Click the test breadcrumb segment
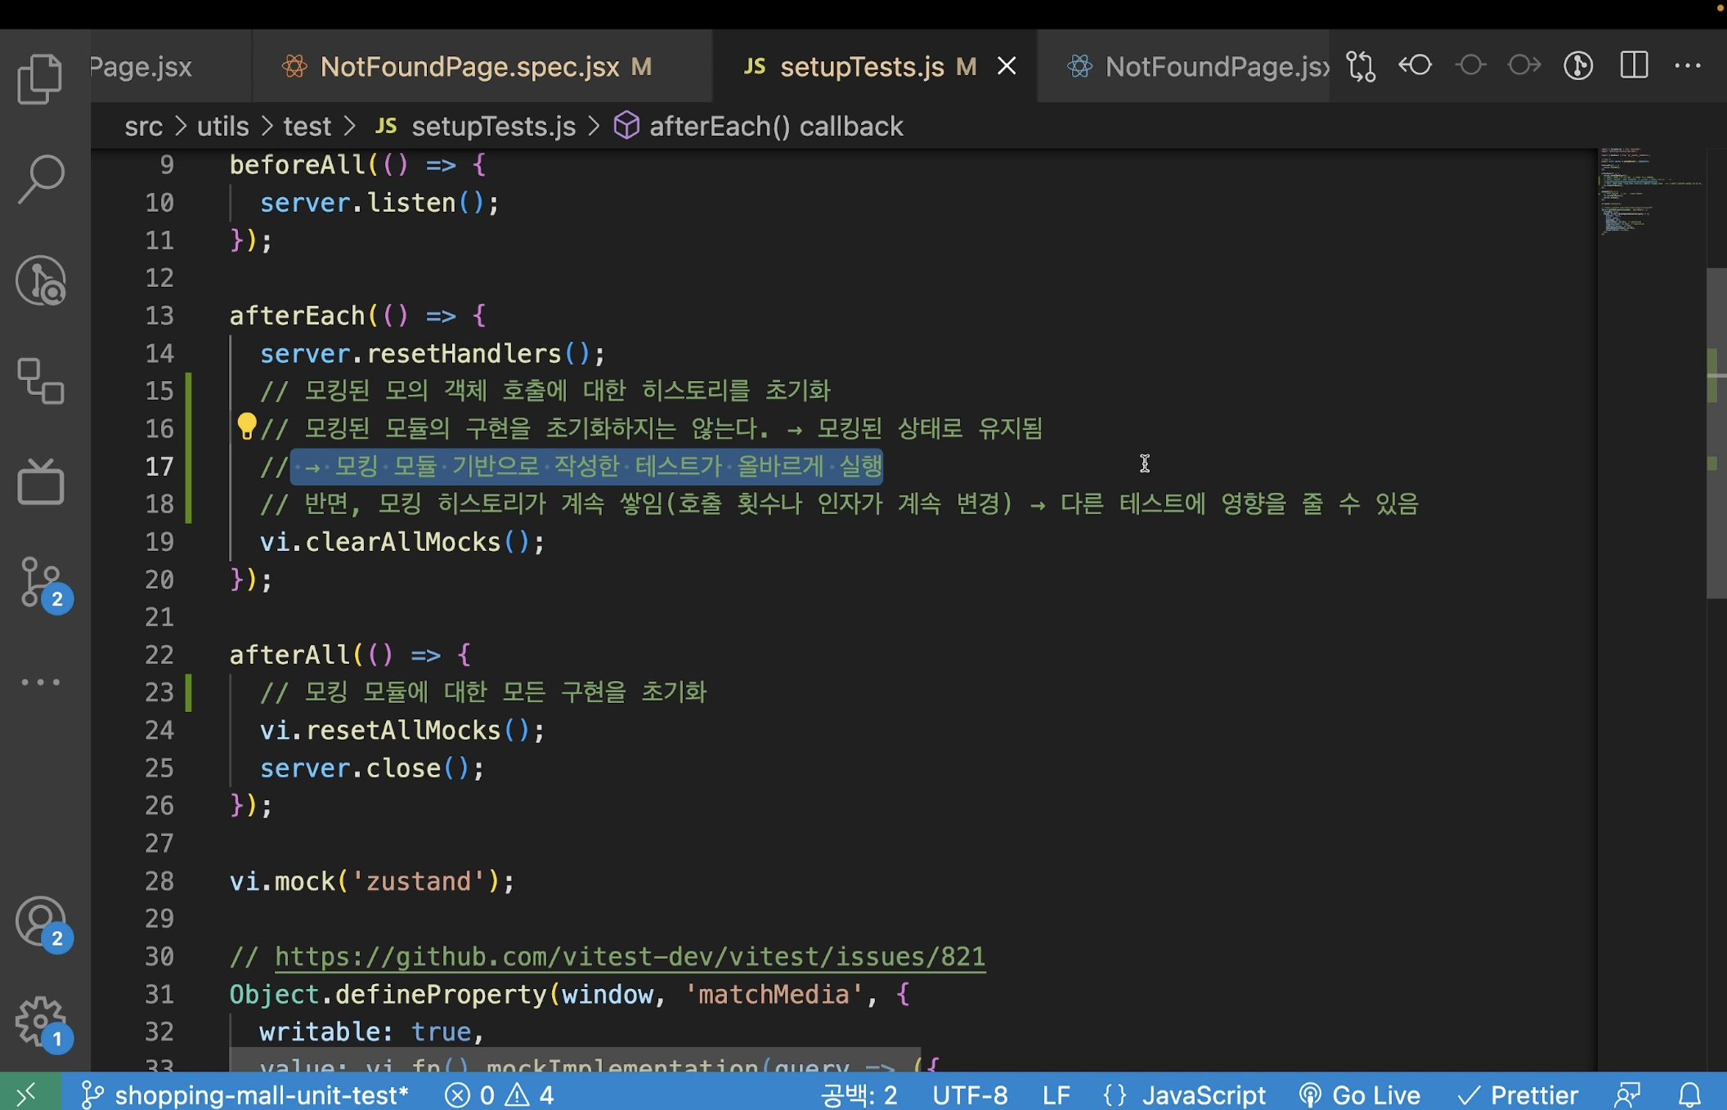The width and height of the screenshot is (1727, 1110). click(307, 127)
